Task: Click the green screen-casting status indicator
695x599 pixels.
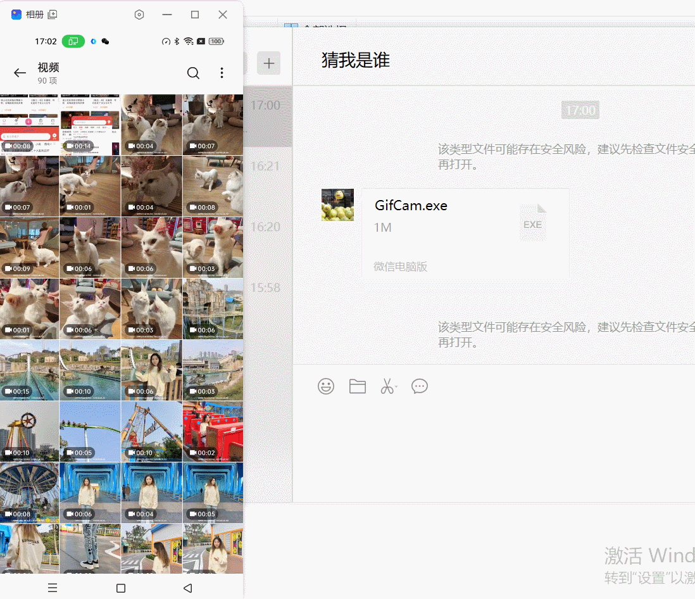Action: pos(73,41)
